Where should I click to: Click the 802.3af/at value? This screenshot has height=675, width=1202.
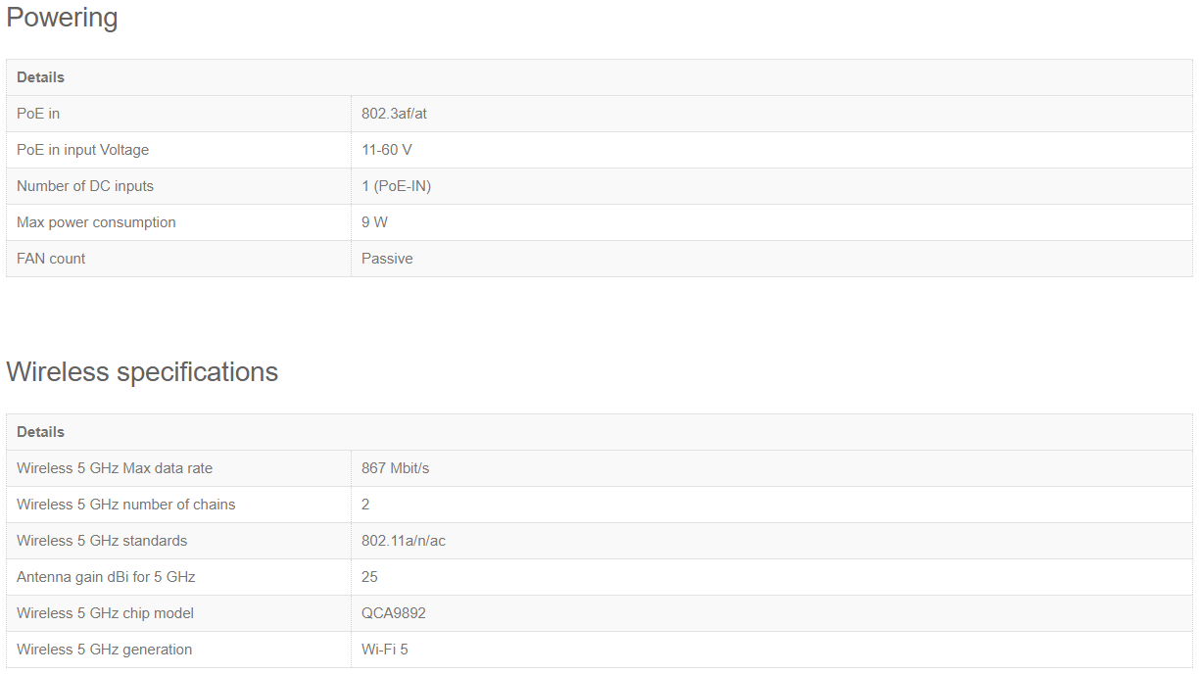click(394, 114)
